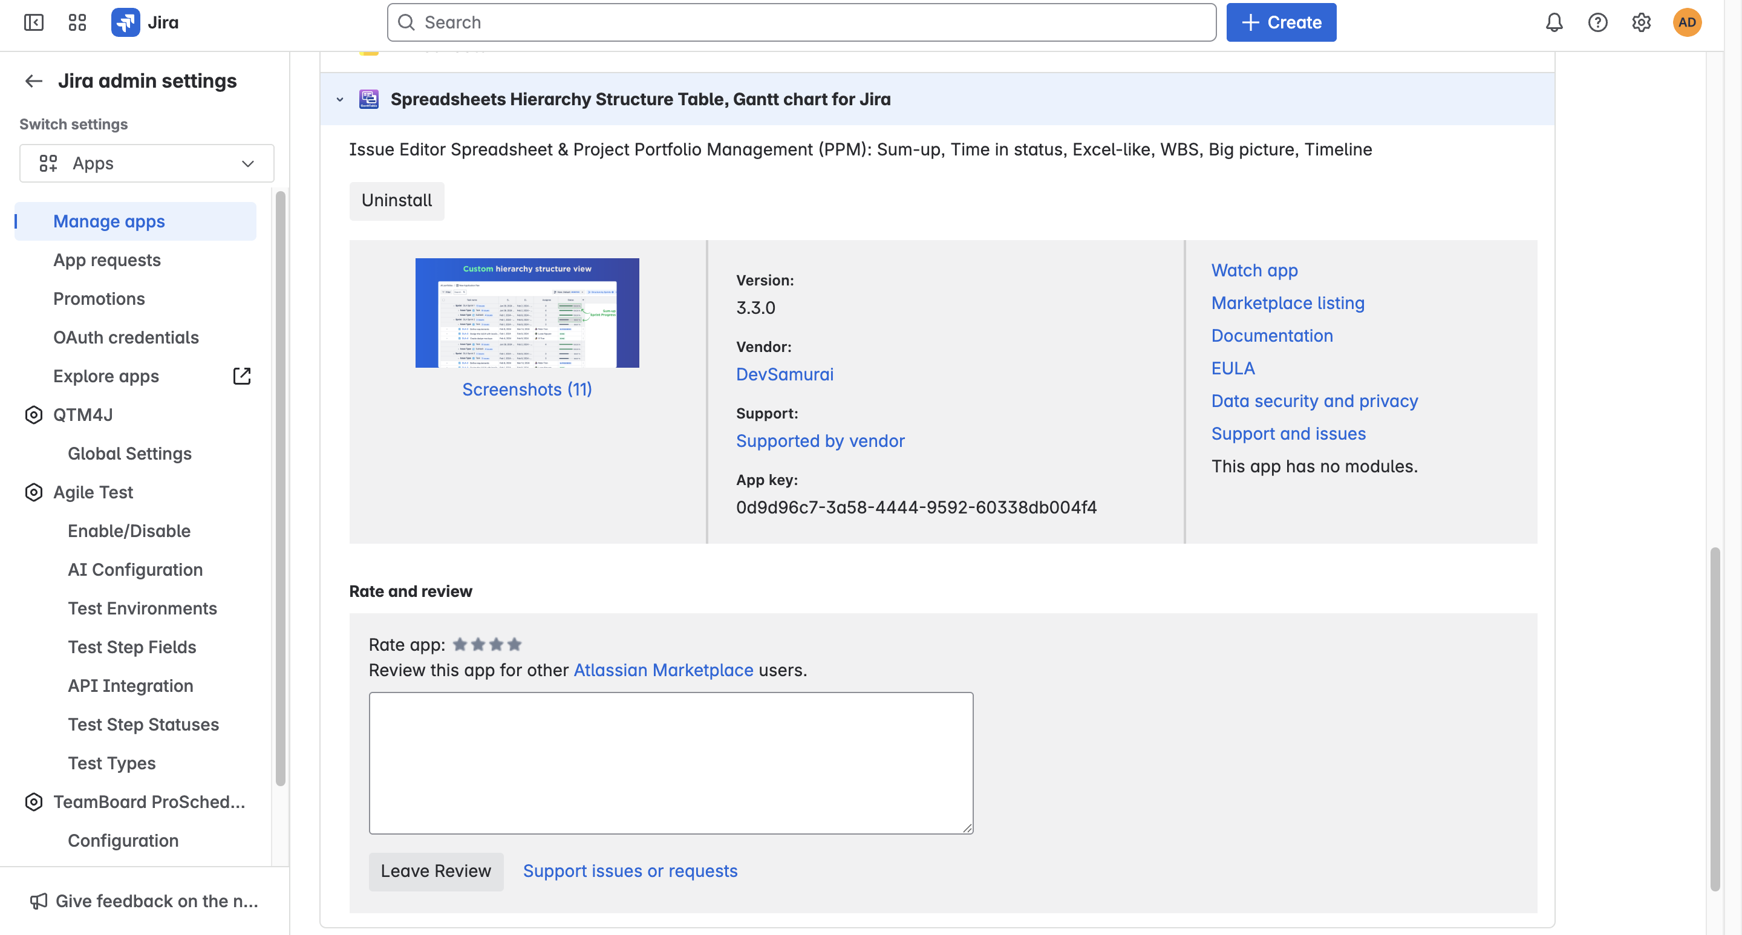The width and height of the screenshot is (1742, 935).
Task: Click the Jira logo icon
Action: pos(125,22)
